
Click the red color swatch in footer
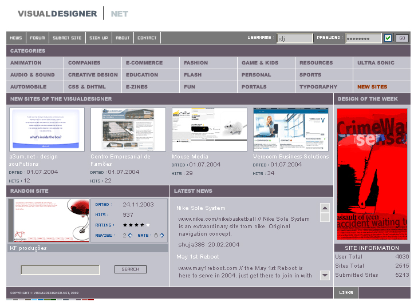[x=91, y=300]
